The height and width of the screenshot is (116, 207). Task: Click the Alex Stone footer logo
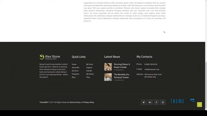pos(49,57)
